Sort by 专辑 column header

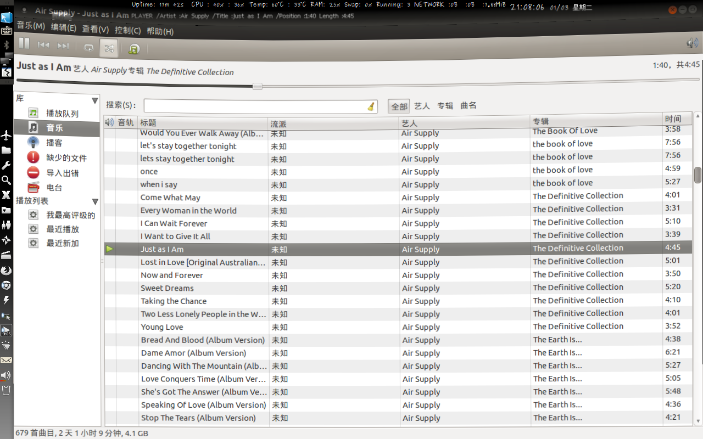coord(596,120)
